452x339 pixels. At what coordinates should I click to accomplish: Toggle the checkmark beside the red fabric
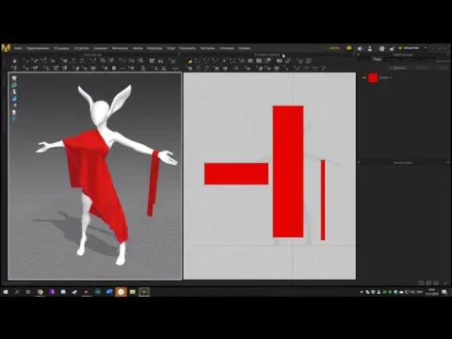pyautogui.click(x=364, y=78)
